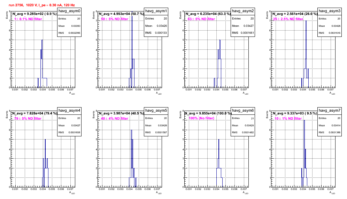Click Mean 0.03393 in havg_asym0 stats

tap(69, 26)
